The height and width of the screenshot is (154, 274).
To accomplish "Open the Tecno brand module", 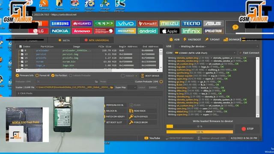I will 191,24.
